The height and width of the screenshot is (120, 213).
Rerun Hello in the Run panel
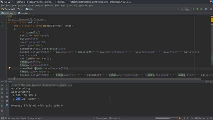pyautogui.click(x=2, y=85)
